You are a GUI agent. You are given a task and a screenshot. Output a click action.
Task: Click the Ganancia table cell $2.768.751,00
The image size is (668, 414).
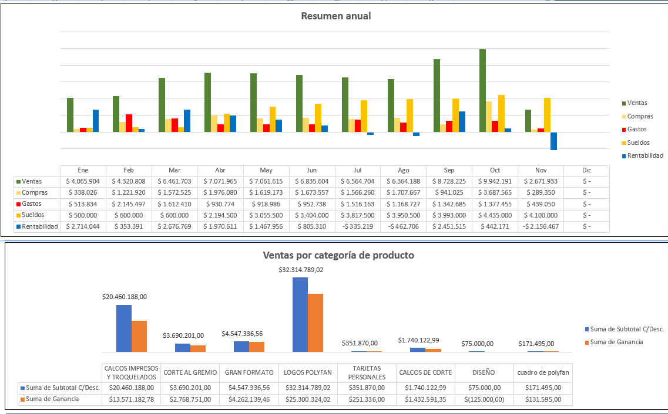point(190,399)
